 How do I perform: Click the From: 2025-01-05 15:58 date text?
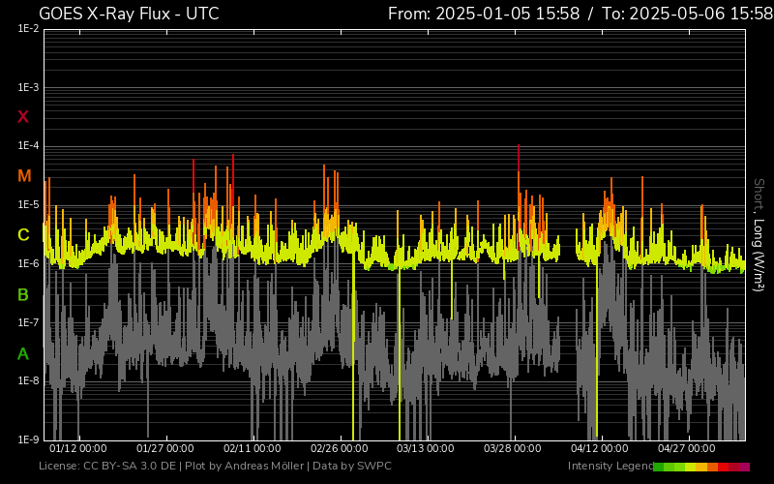click(484, 14)
